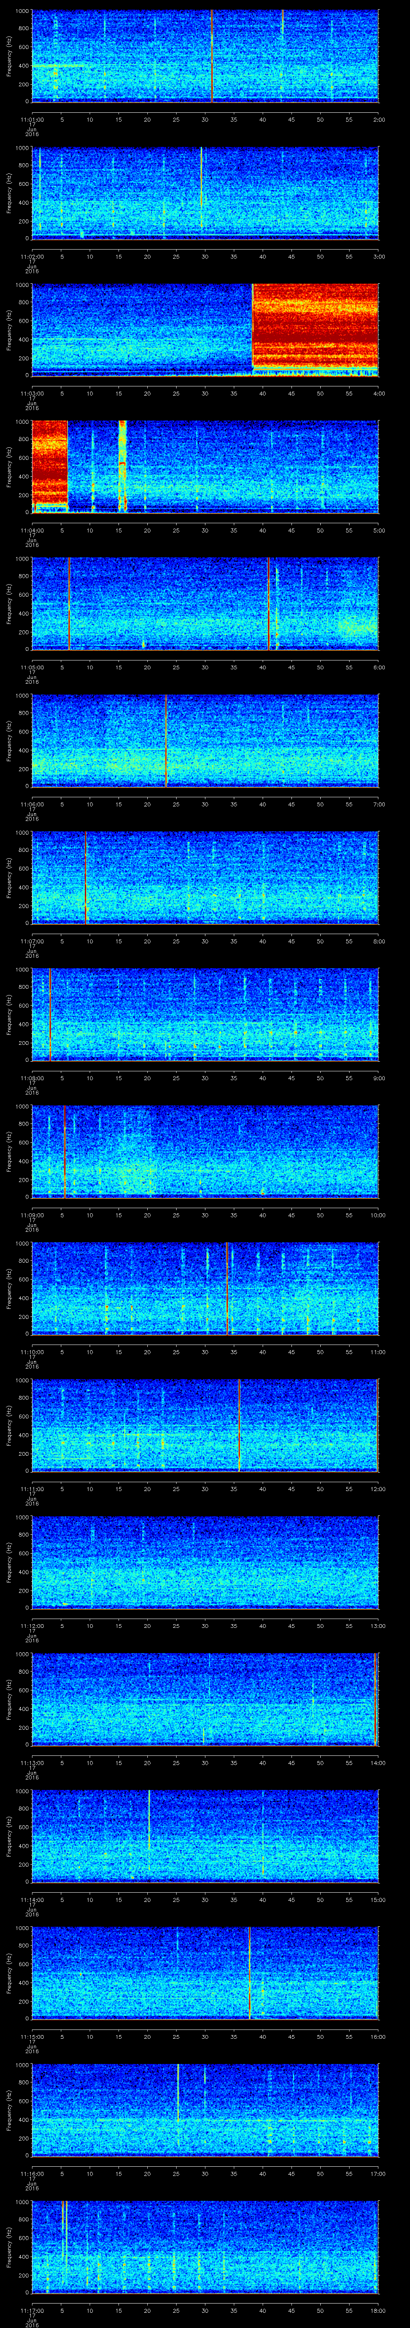The image size is (410, 2328).
Task: Click the 15:00 end time label
Action: [x=378, y=1899]
